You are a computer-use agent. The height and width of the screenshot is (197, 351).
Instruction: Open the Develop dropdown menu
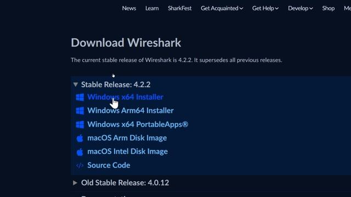coord(301,8)
